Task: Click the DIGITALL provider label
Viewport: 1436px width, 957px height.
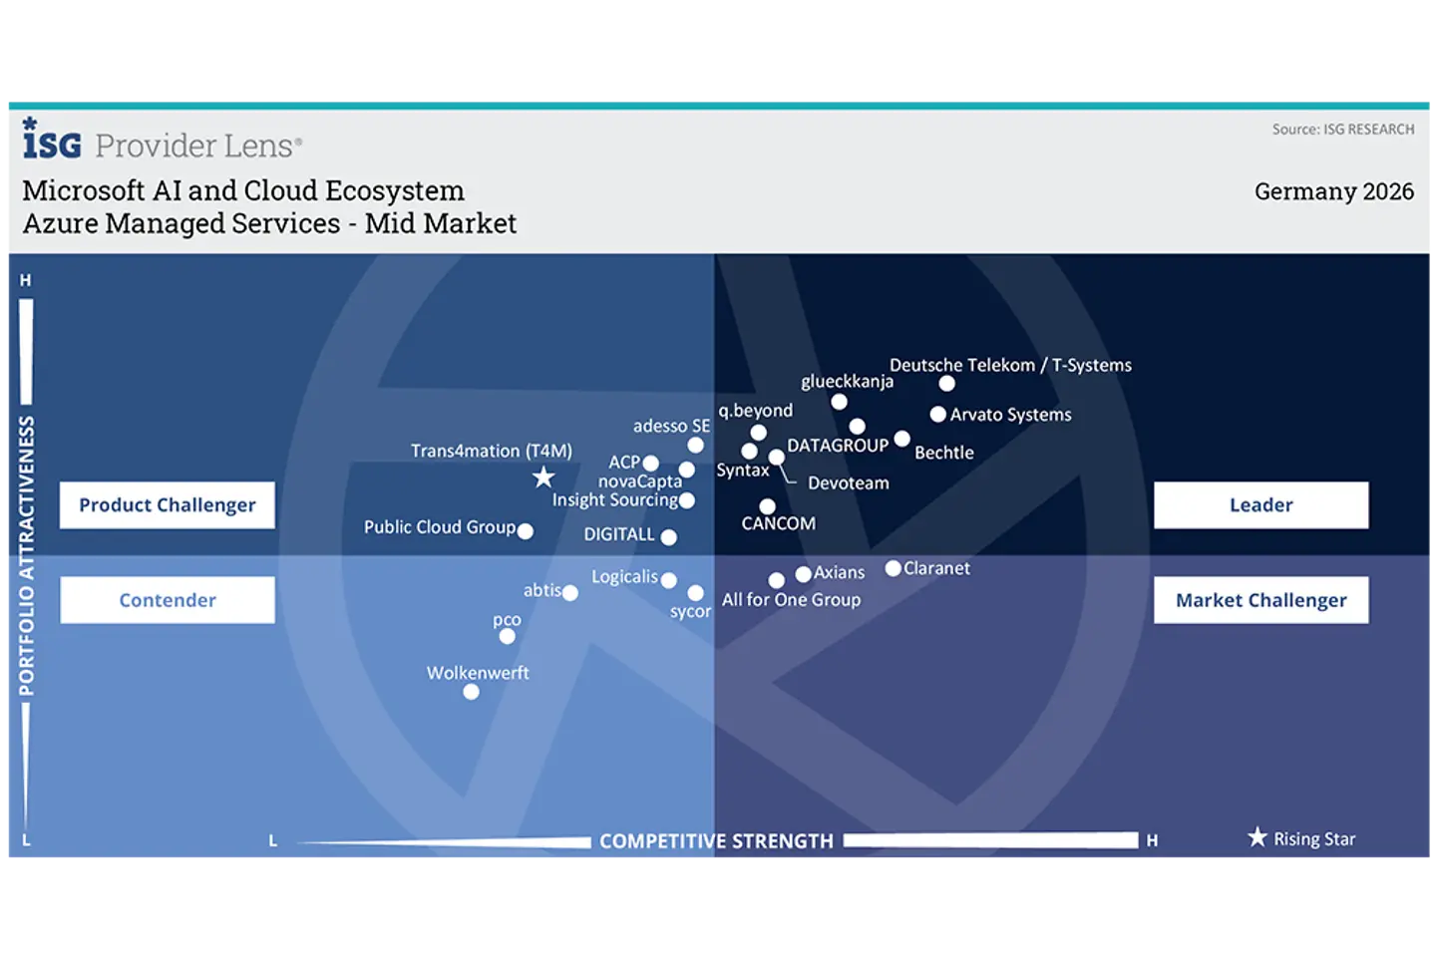Action: [619, 534]
